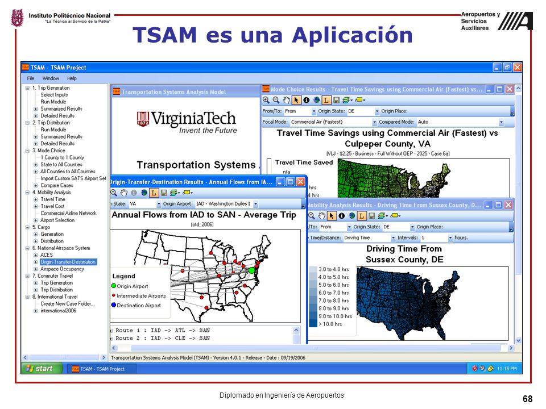Collapse the 1. Trip Generation tree node

point(27,88)
